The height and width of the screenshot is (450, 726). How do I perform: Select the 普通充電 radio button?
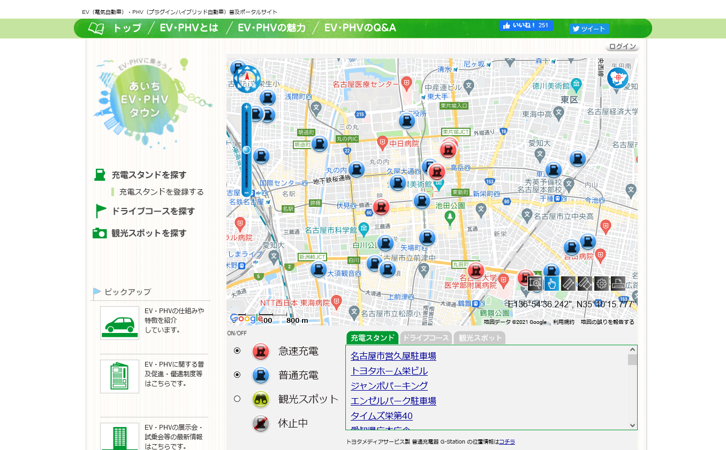[237, 375]
